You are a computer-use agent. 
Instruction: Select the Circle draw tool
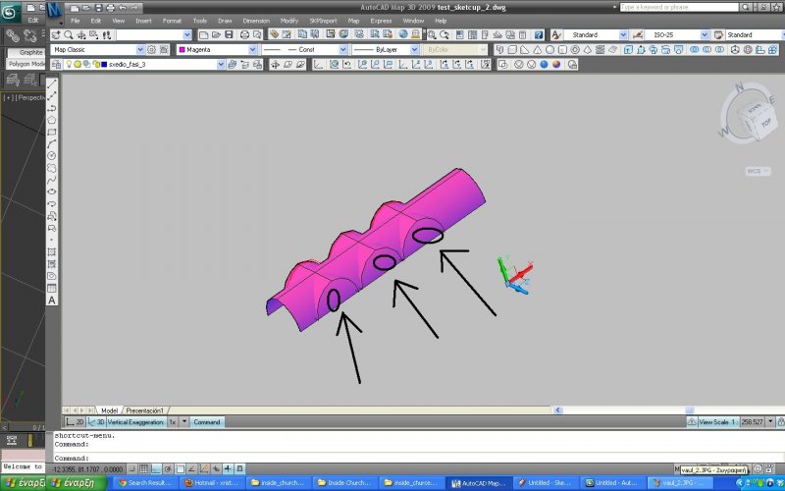[x=52, y=155]
